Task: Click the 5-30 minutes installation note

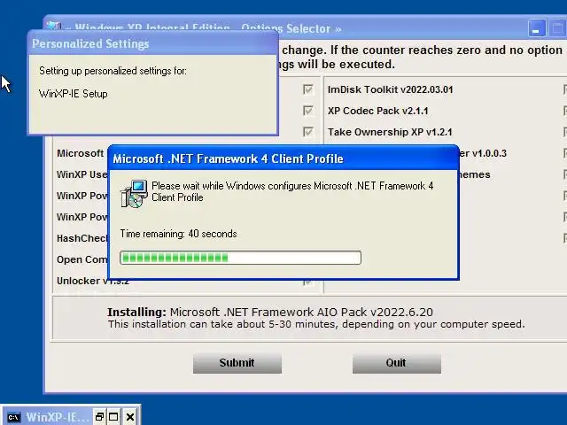Action: [x=316, y=324]
